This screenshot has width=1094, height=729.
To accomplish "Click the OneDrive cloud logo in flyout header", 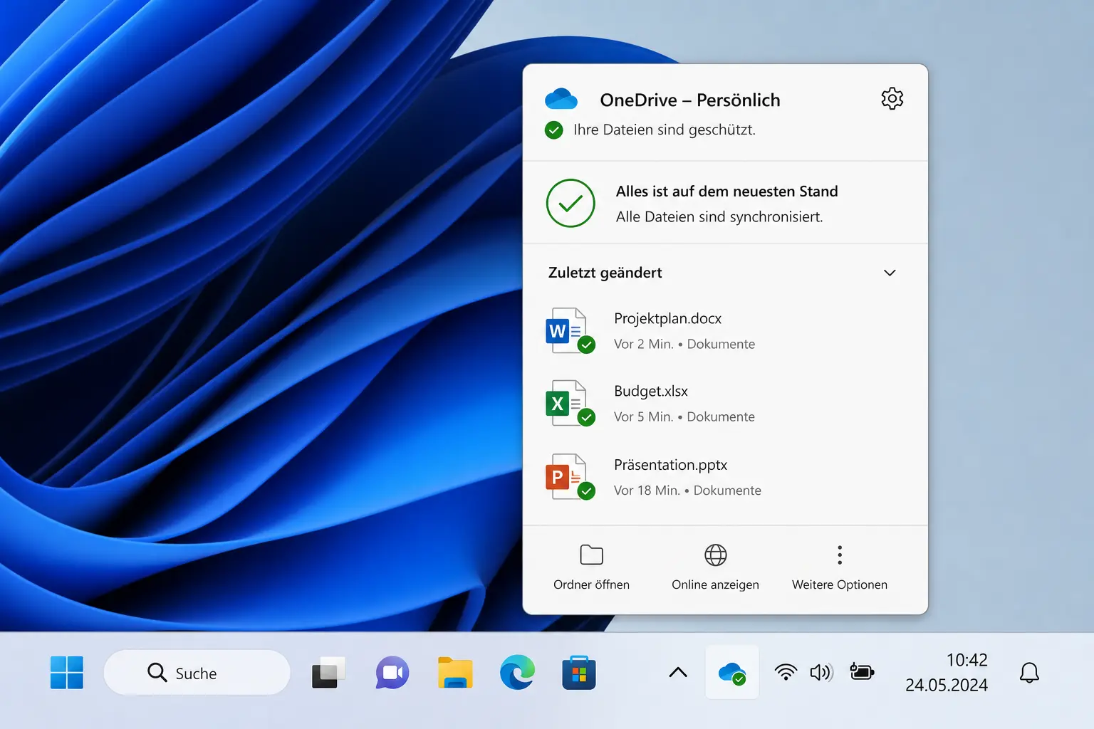I will [561, 98].
